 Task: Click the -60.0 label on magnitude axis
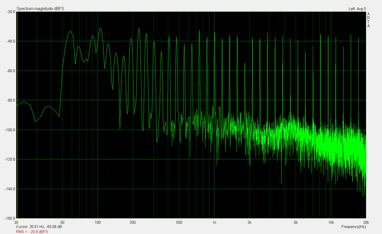[10, 71]
